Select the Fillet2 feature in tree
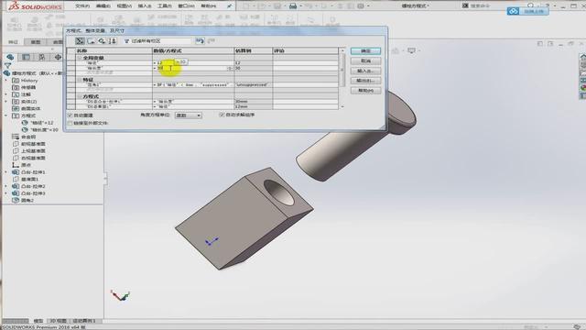 (23, 201)
